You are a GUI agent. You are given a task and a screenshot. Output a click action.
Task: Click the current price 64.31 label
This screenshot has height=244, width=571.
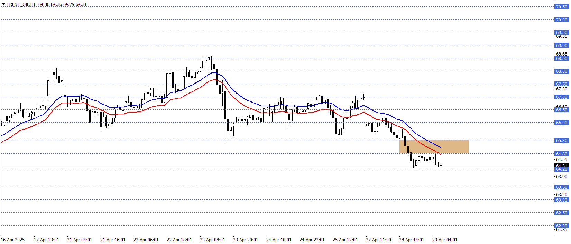pyautogui.click(x=562, y=166)
